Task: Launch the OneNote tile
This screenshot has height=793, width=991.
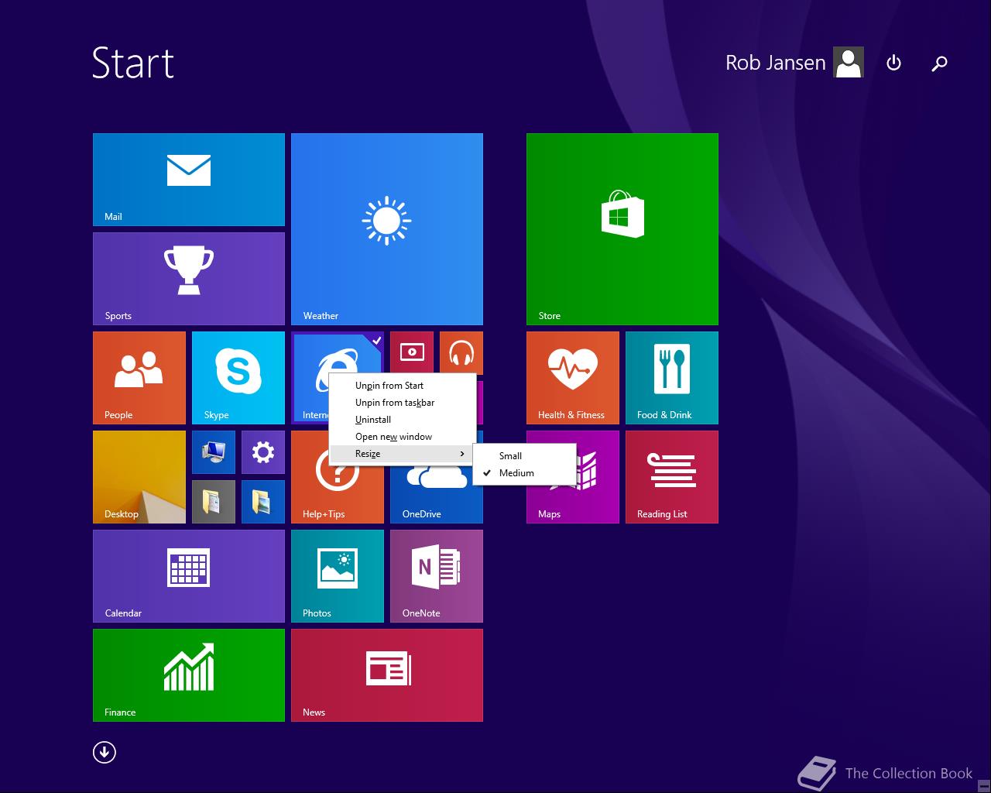Action: [437, 576]
